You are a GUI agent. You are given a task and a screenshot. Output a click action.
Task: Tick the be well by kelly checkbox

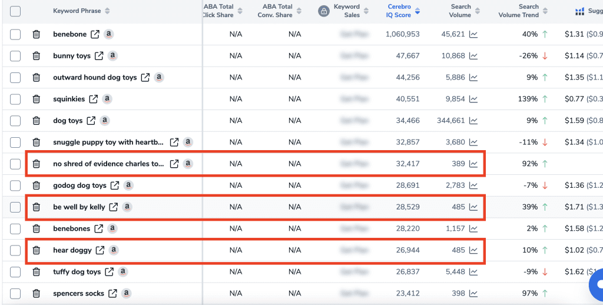point(15,207)
